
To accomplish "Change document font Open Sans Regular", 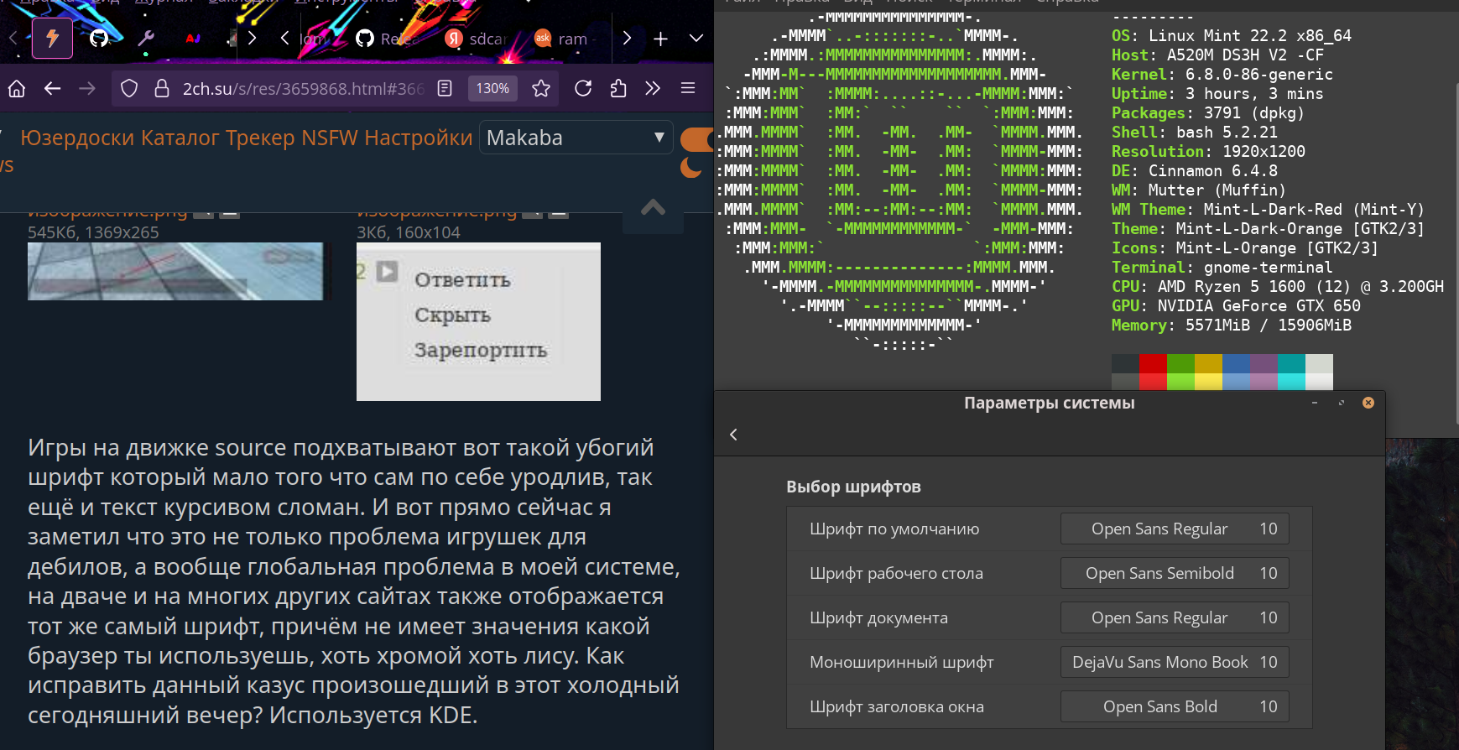I will point(1175,617).
